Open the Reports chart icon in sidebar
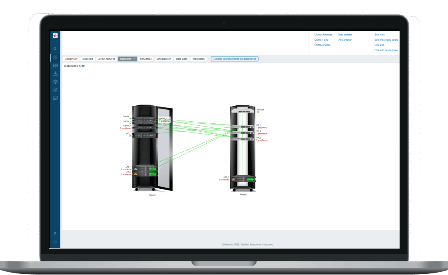Image resolution: width=448 pixels, height=275 pixels. 55,90
